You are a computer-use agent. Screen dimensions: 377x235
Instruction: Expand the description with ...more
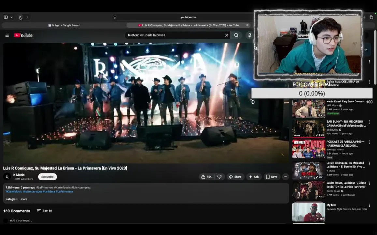tap(23, 199)
